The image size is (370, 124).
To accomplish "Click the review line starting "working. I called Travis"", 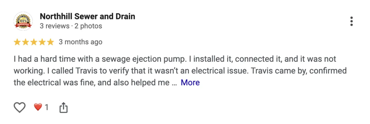I will click(180, 71).
